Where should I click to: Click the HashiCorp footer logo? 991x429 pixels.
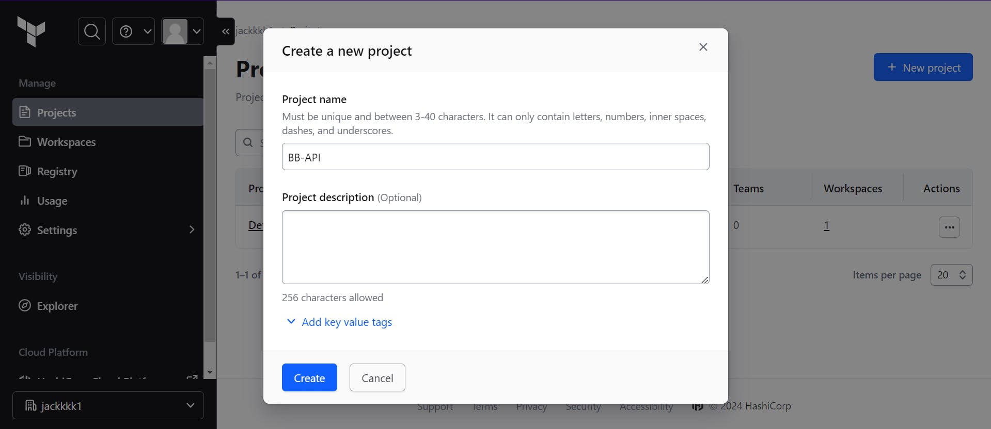697,406
